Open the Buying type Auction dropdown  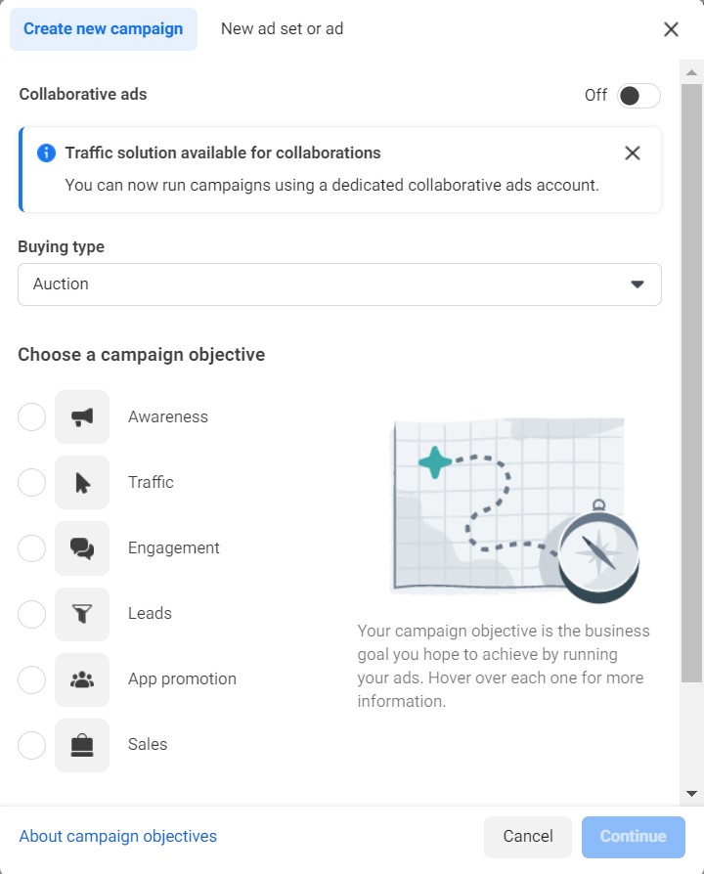coord(339,284)
